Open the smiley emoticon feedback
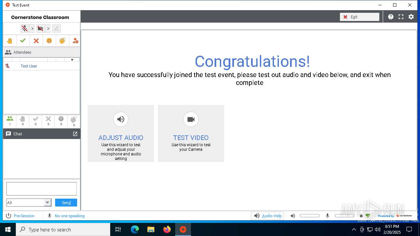 point(49,41)
